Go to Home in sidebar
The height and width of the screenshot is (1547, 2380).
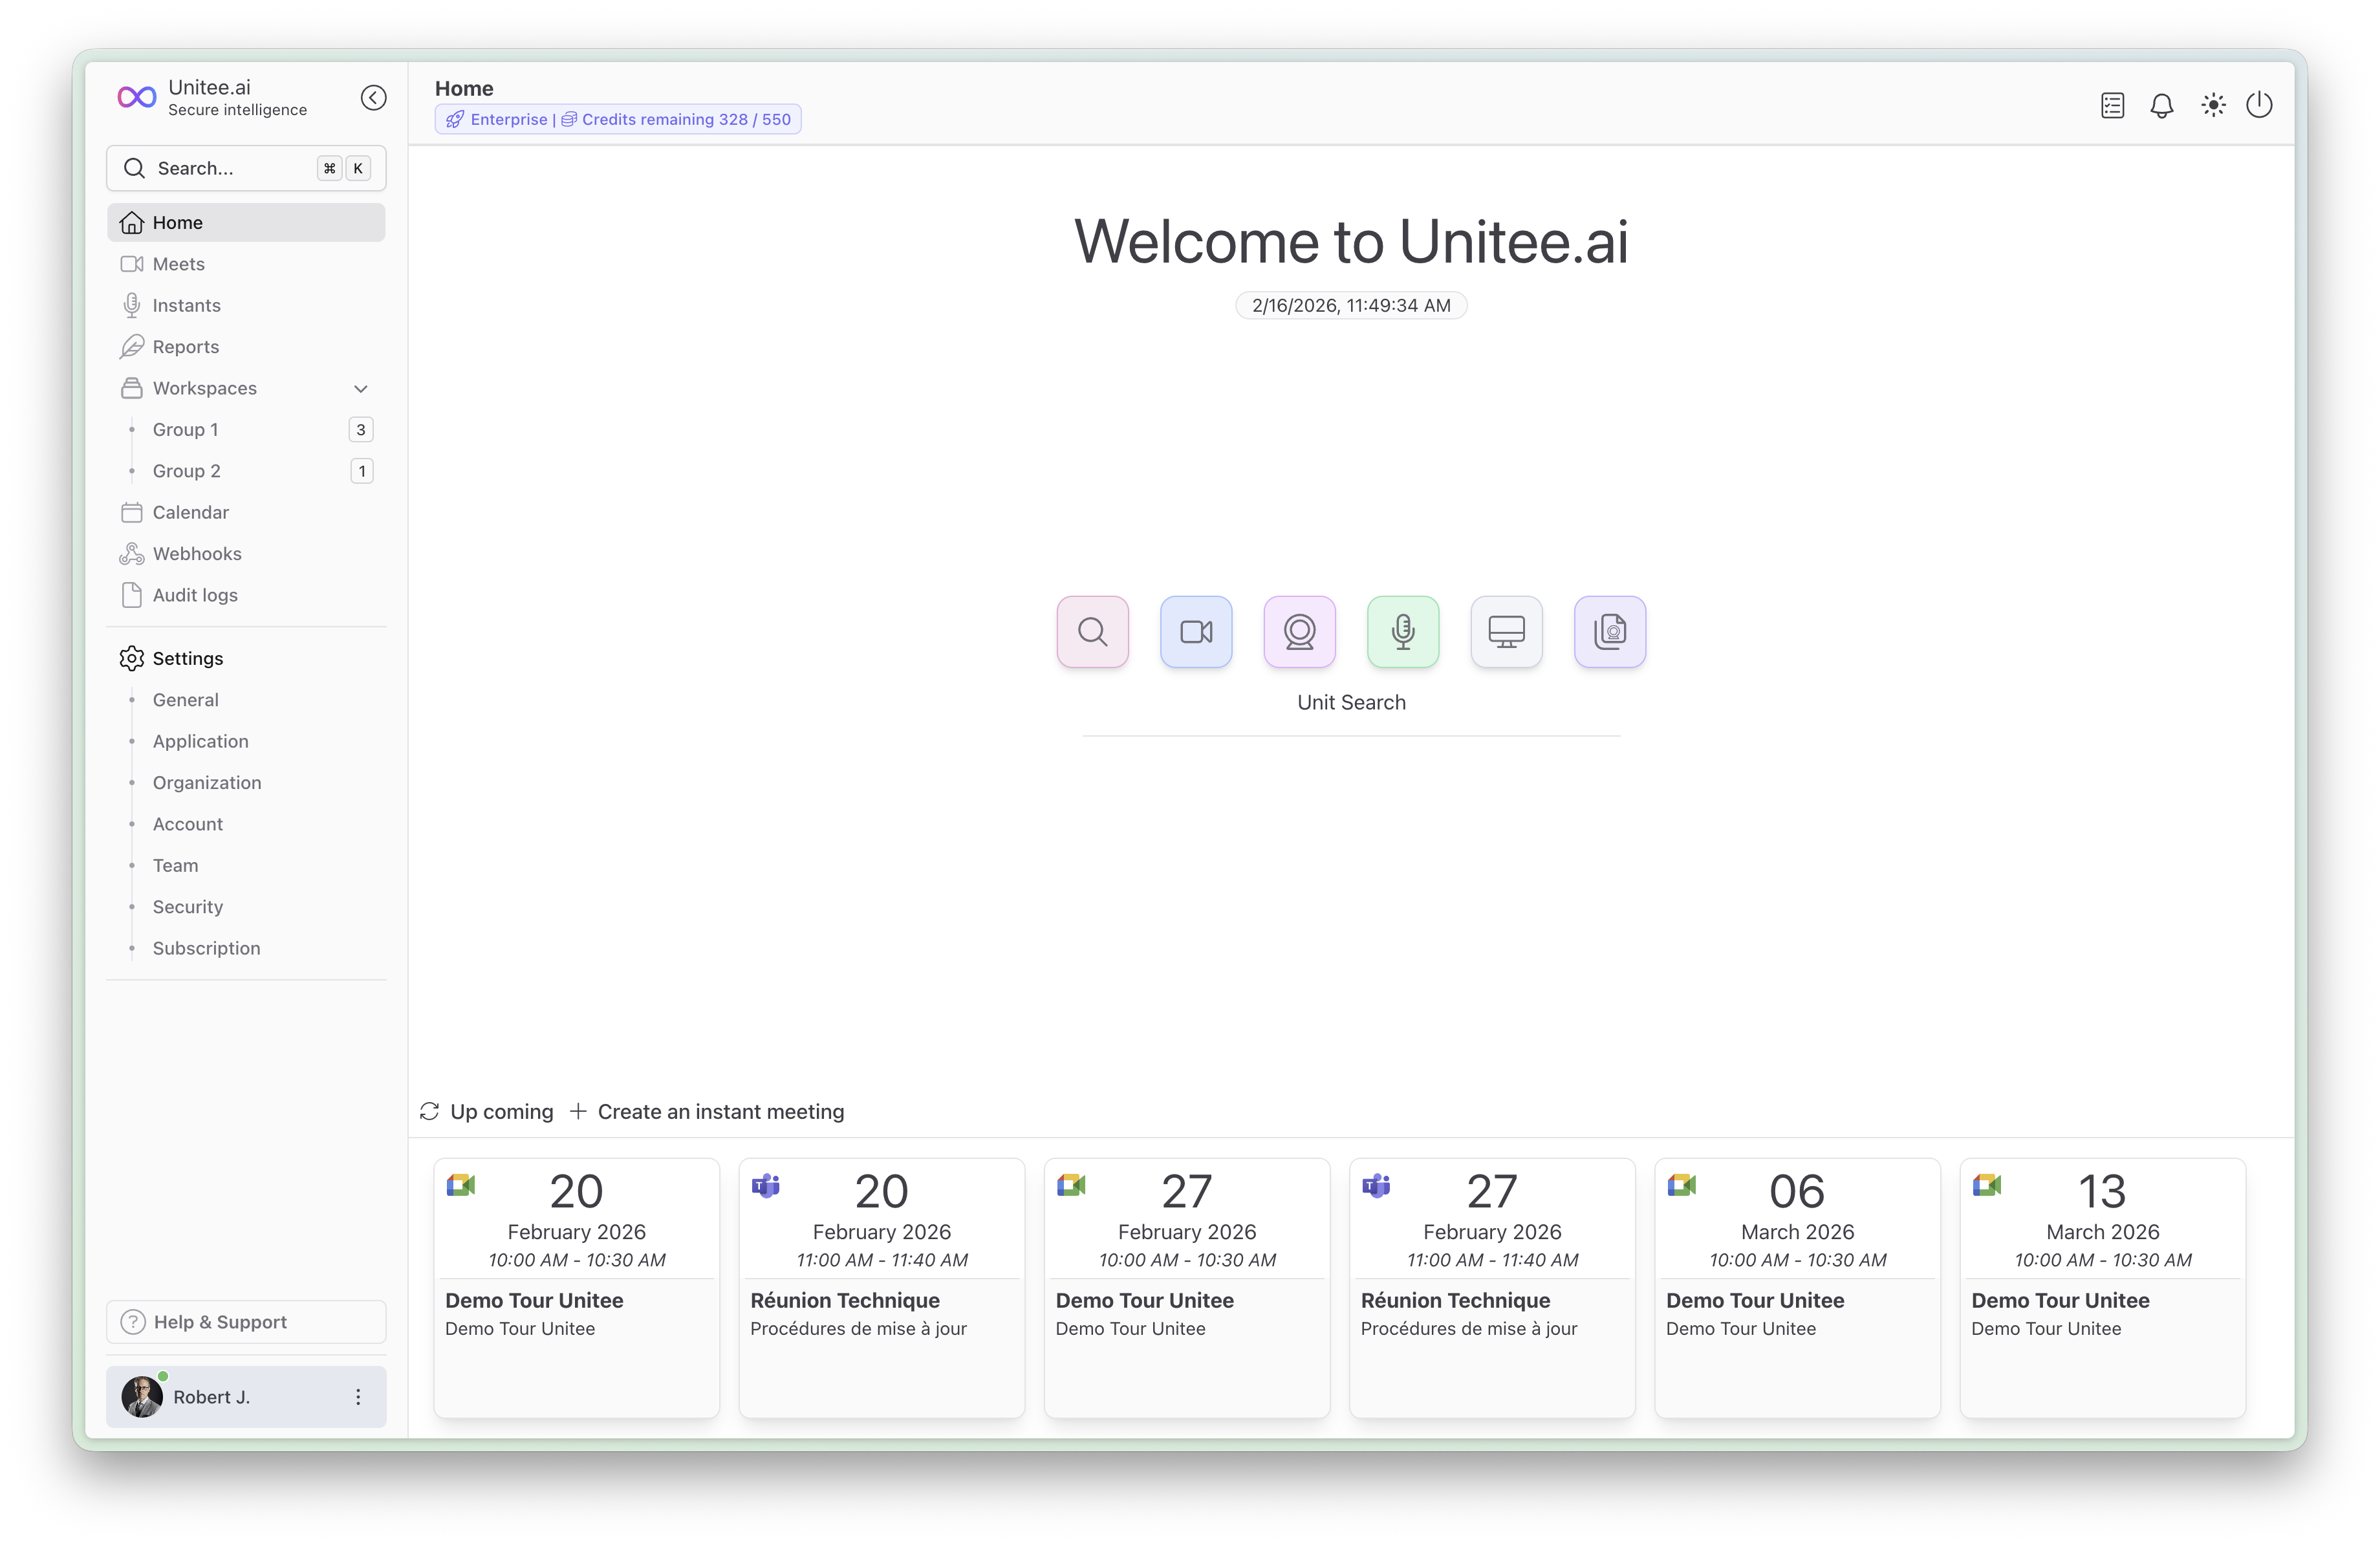(x=246, y=223)
